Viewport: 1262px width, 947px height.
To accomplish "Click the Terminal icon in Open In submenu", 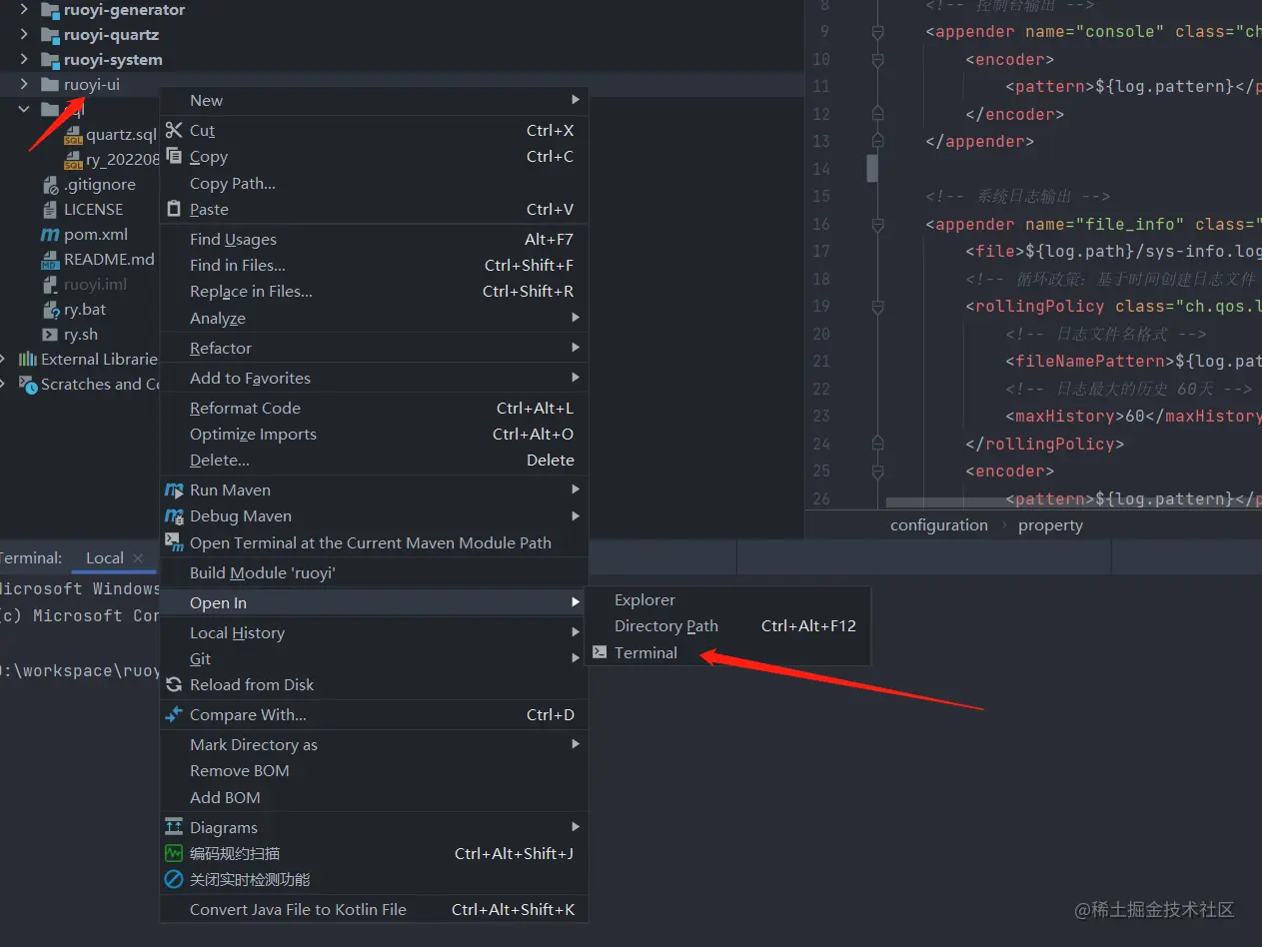I will pos(600,652).
